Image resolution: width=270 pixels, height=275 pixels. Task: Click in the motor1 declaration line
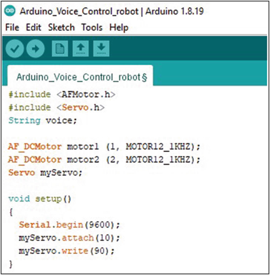[x=104, y=147]
